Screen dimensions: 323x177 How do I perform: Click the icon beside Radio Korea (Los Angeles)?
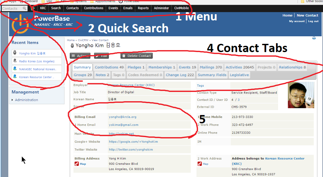coord(15,61)
